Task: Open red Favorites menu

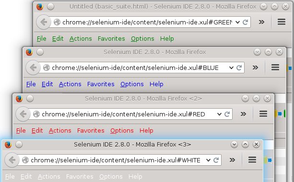Action: [x=91, y=130]
